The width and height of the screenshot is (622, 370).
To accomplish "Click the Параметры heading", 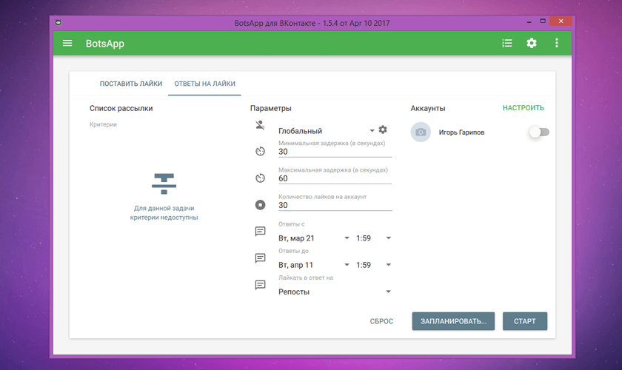I will pyautogui.click(x=270, y=108).
